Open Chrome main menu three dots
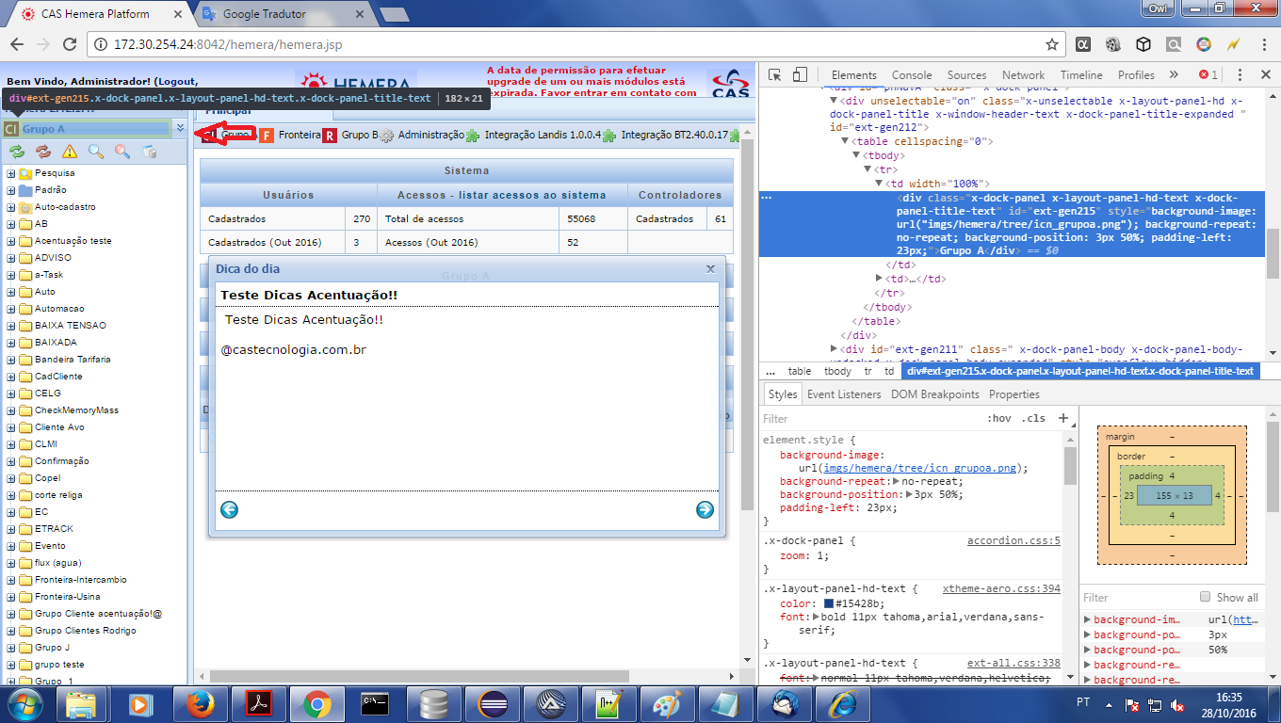Screen dimensions: 1281x723 pos(1263,44)
